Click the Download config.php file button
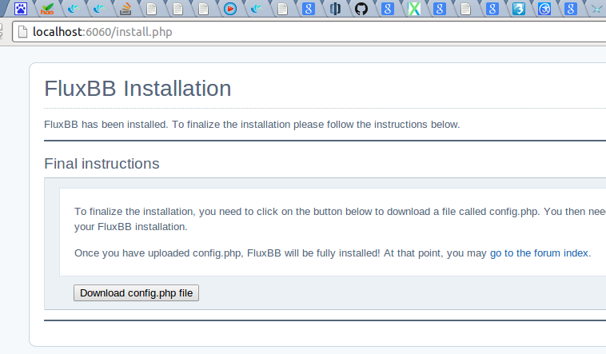This screenshot has width=606, height=354. click(136, 293)
